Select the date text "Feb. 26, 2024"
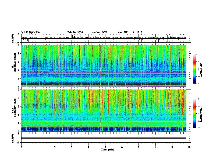 point(75,32)
